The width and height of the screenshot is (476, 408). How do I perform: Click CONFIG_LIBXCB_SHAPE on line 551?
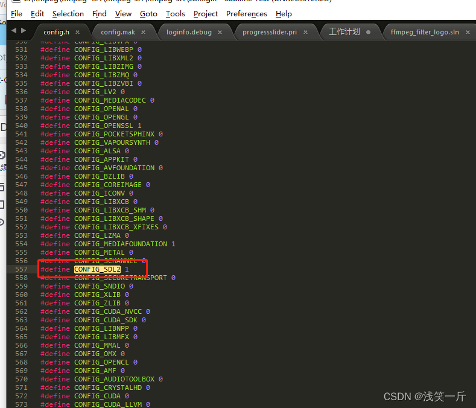click(x=114, y=218)
